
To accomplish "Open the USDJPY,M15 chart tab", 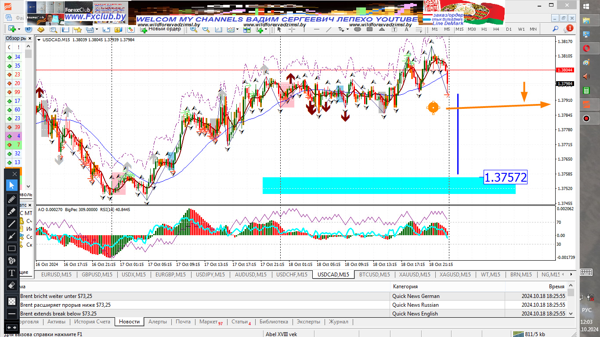I will coord(210,275).
